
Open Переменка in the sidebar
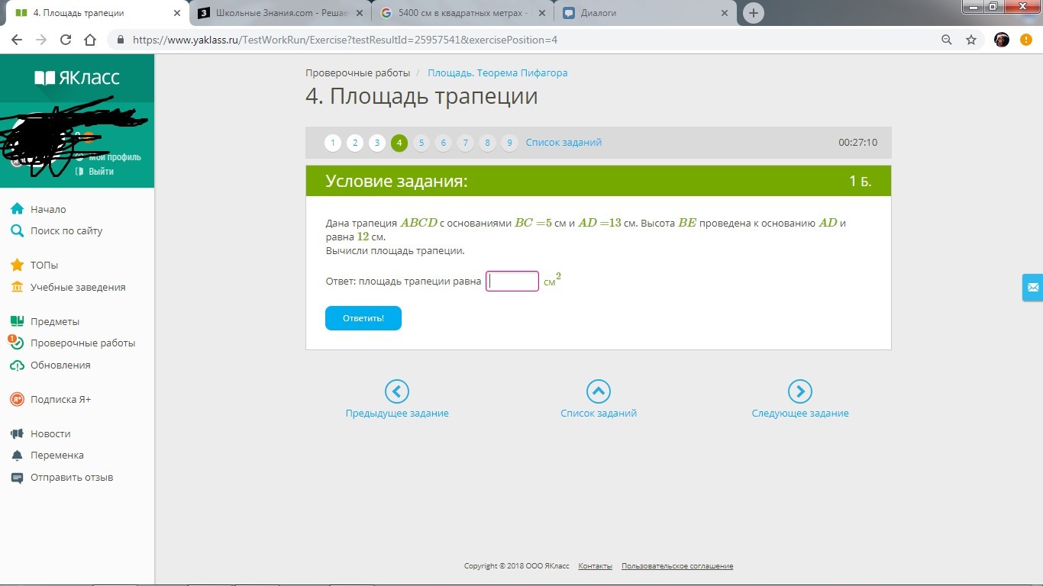pos(57,455)
